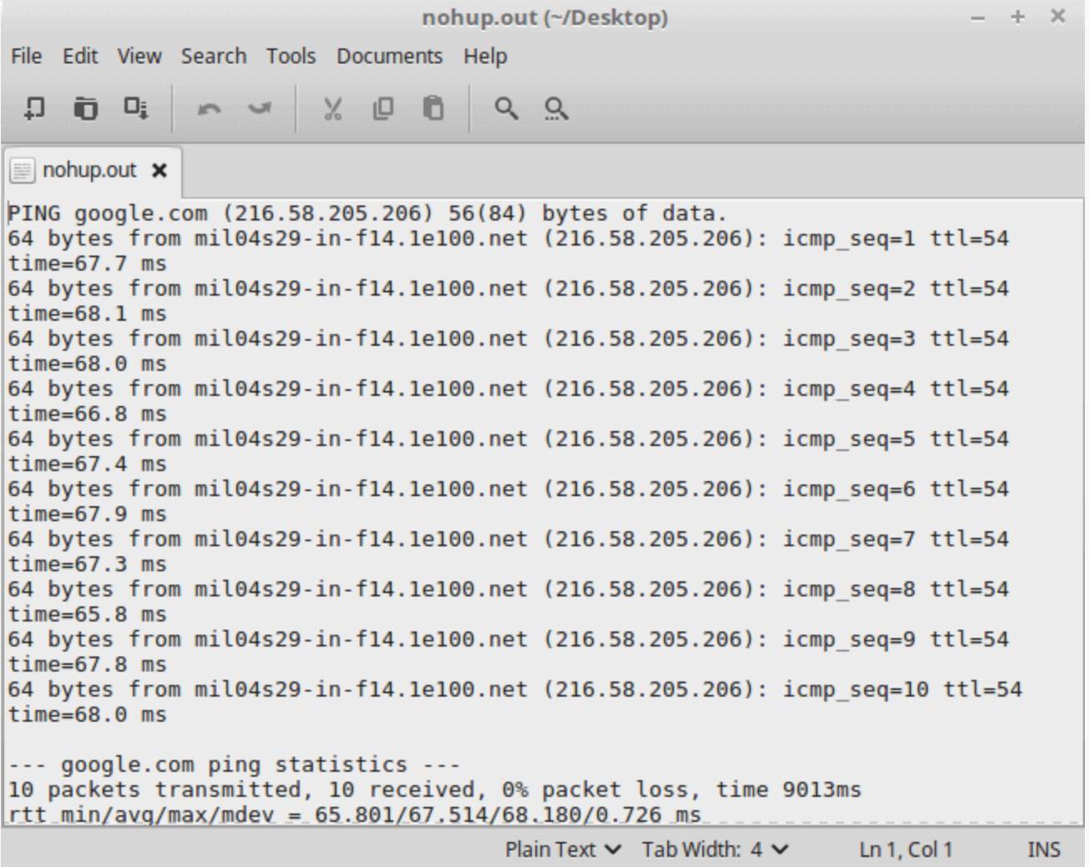Open Find and Replace icon
Screen dimensions: 1089x867
[x=556, y=109]
